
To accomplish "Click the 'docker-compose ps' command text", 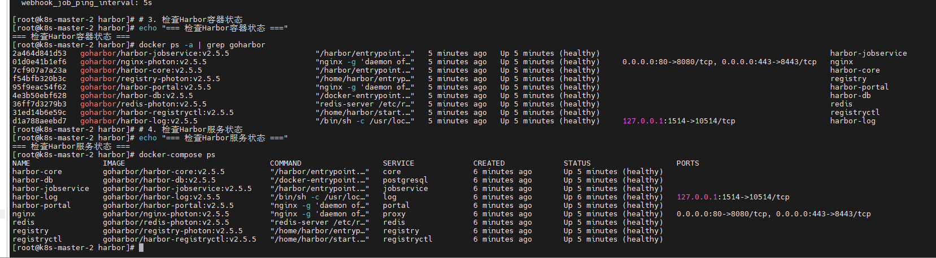I will point(177,155).
